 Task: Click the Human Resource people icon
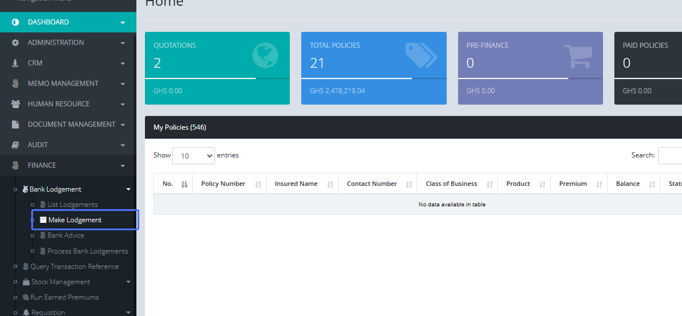click(x=15, y=104)
